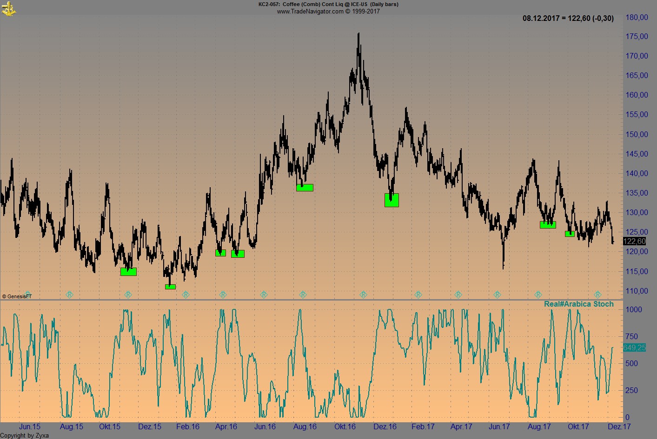Select the green box at the November 2015 low
Screen dimensions: 657x439
[128, 272]
